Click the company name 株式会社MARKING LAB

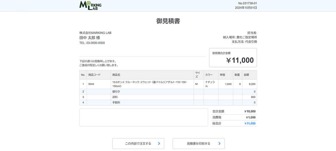pyautogui.click(x=95, y=33)
